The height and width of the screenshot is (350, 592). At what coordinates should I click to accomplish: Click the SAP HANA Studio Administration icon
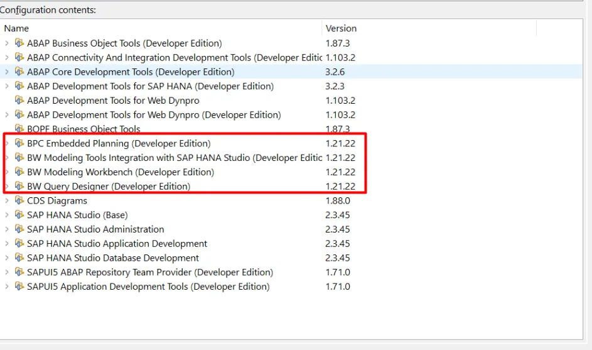19,229
